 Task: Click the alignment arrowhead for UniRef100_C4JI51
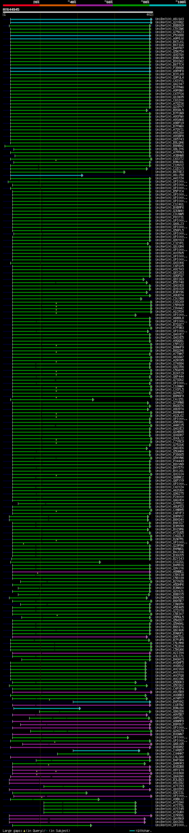[93, 400]
